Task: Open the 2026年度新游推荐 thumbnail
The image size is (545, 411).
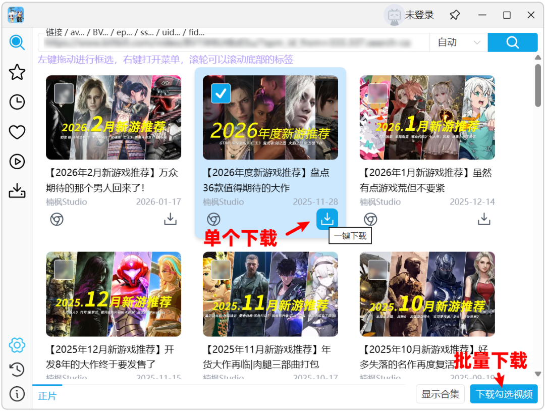Action: [270, 118]
